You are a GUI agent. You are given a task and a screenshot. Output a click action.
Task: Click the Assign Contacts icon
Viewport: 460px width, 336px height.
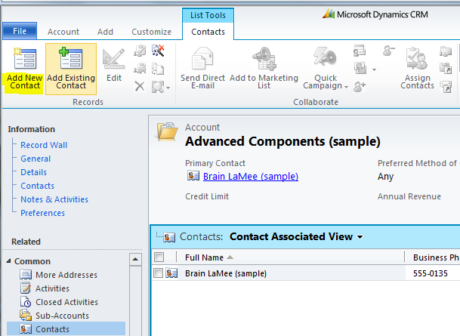(416, 60)
